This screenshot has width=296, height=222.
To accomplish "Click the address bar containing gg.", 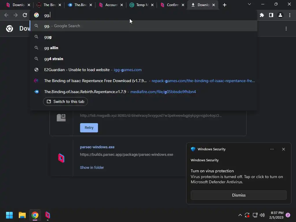I will (x=143, y=15).
